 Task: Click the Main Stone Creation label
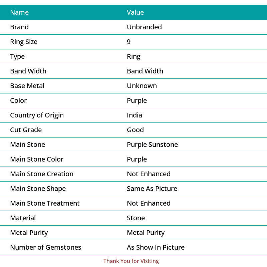pyautogui.click(x=42, y=174)
